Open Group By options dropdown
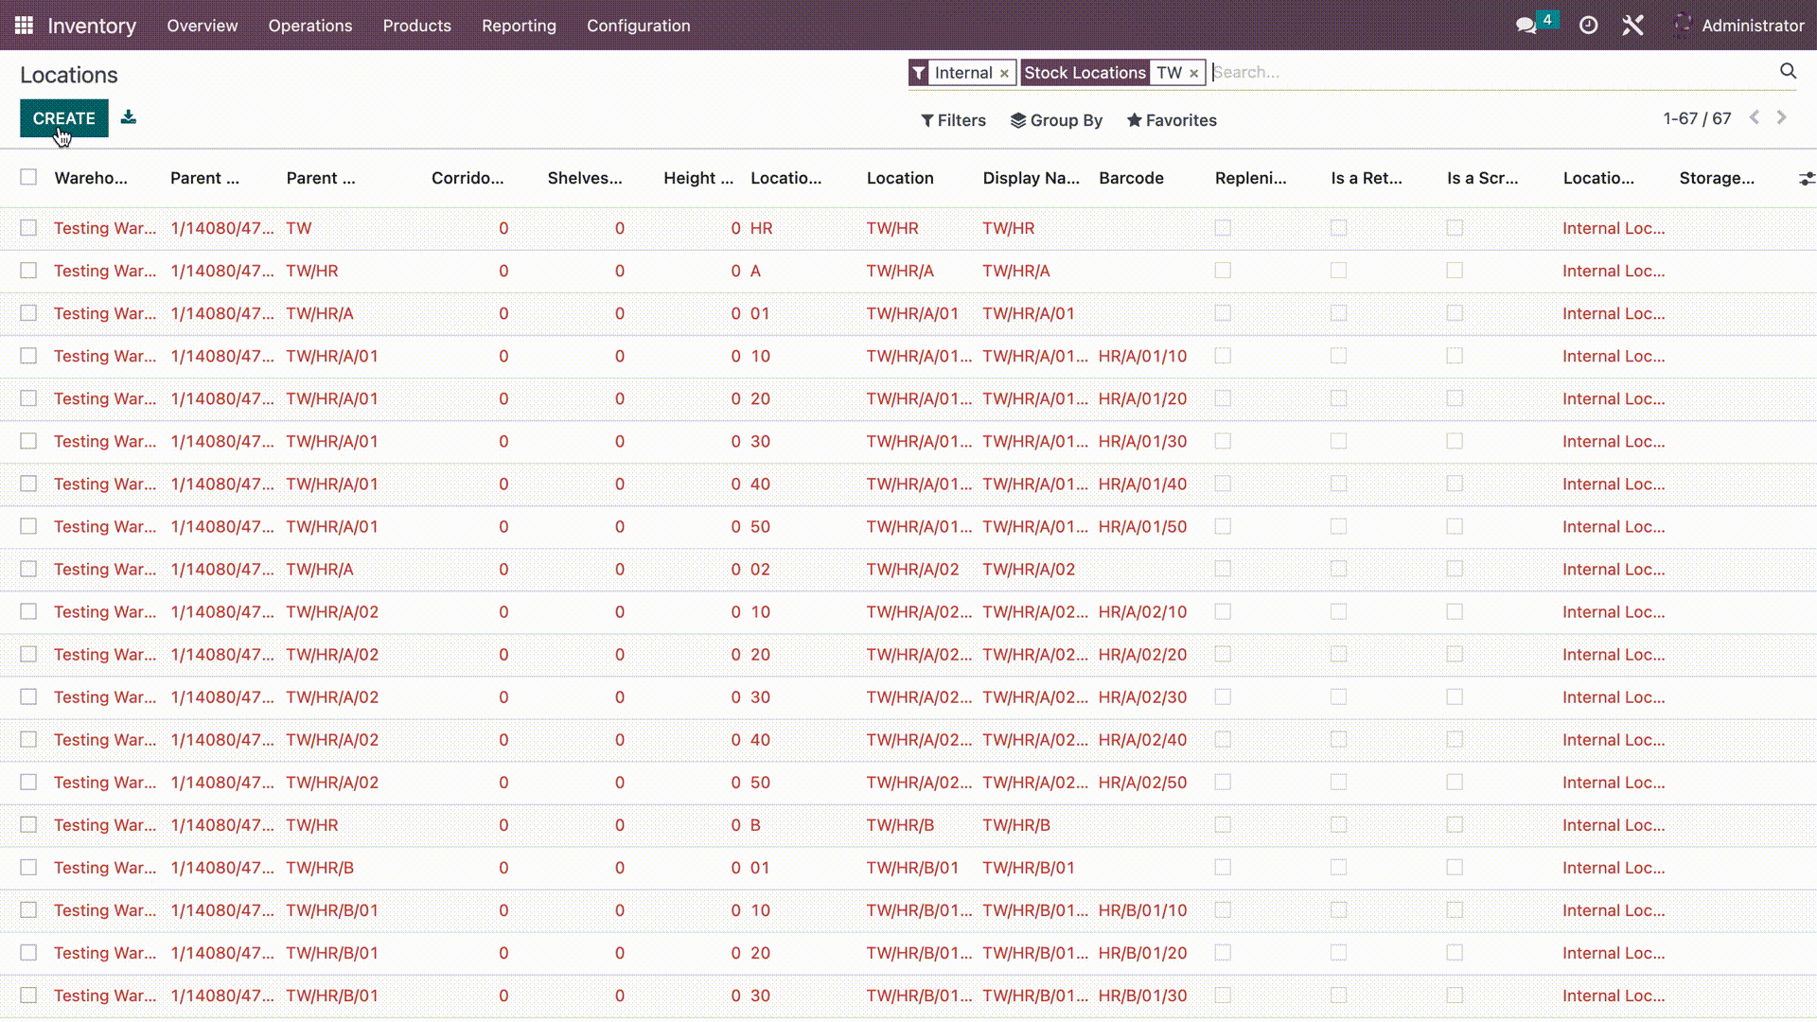 (x=1056, y=120)
